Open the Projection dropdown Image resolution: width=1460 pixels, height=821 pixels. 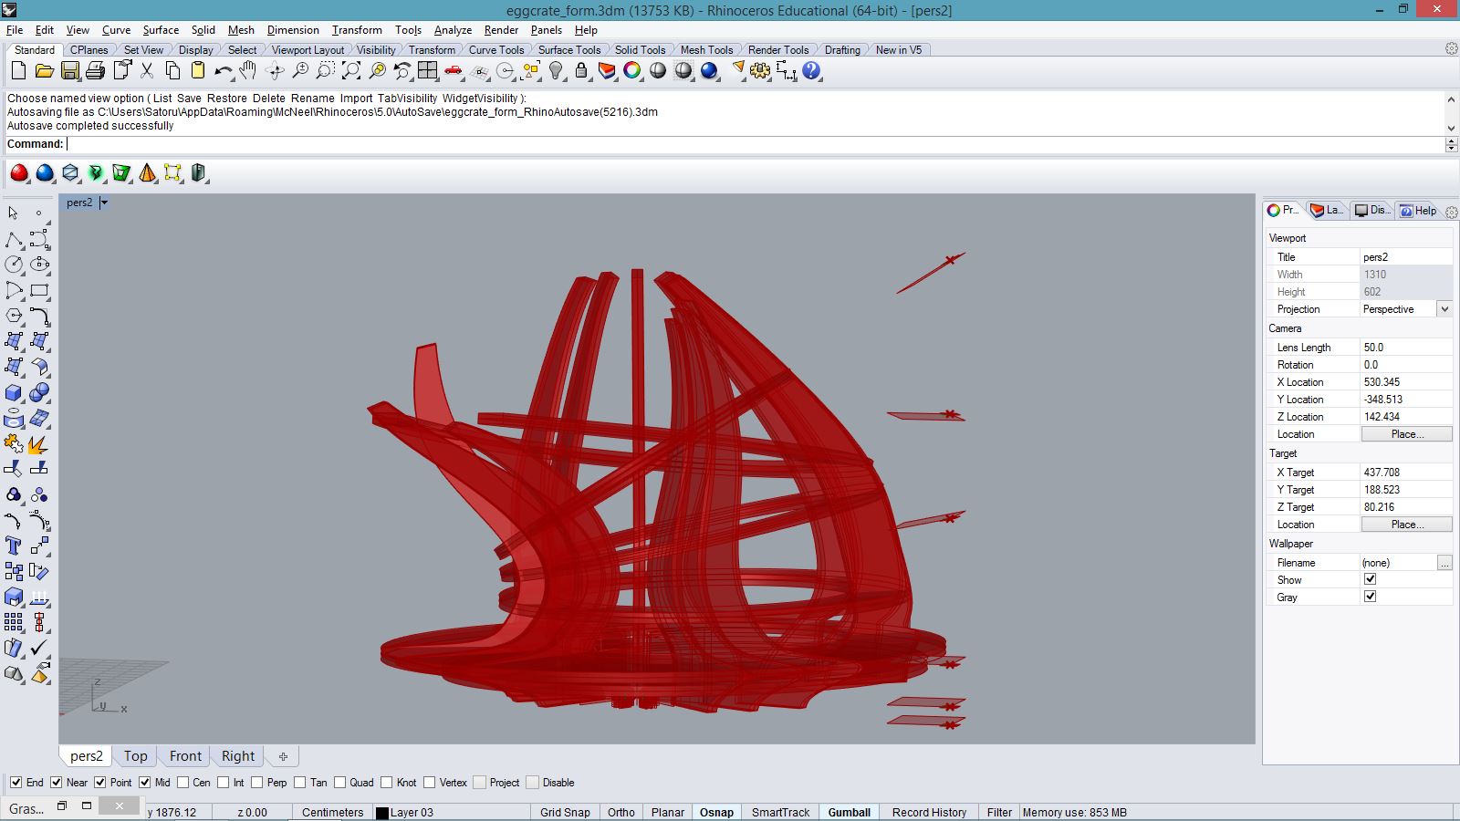[1444, 309]
